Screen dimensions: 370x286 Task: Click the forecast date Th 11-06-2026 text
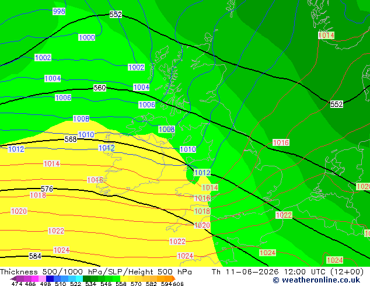click(x=246, y=272)
